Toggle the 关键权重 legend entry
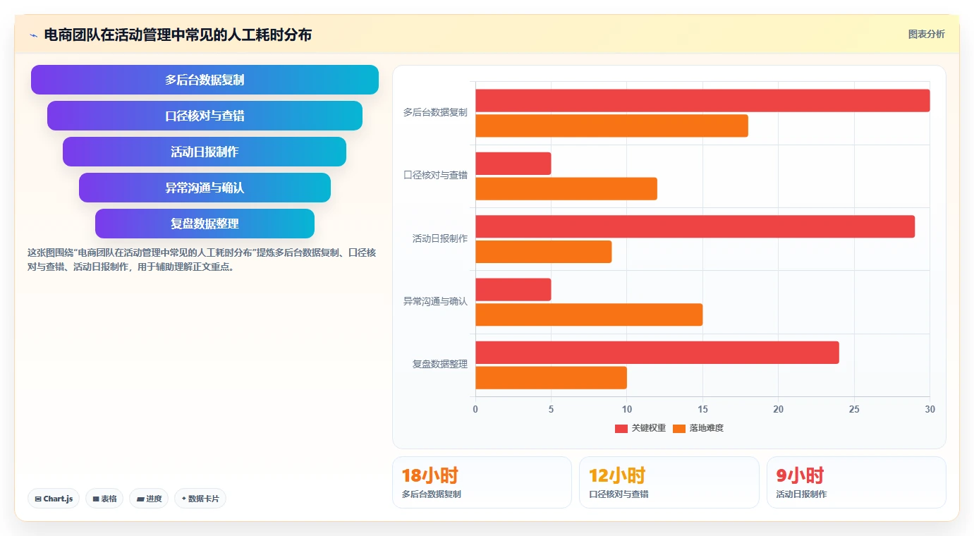This screenshot has height=536, width=974. pyautogui.click(x=640, y=428)
